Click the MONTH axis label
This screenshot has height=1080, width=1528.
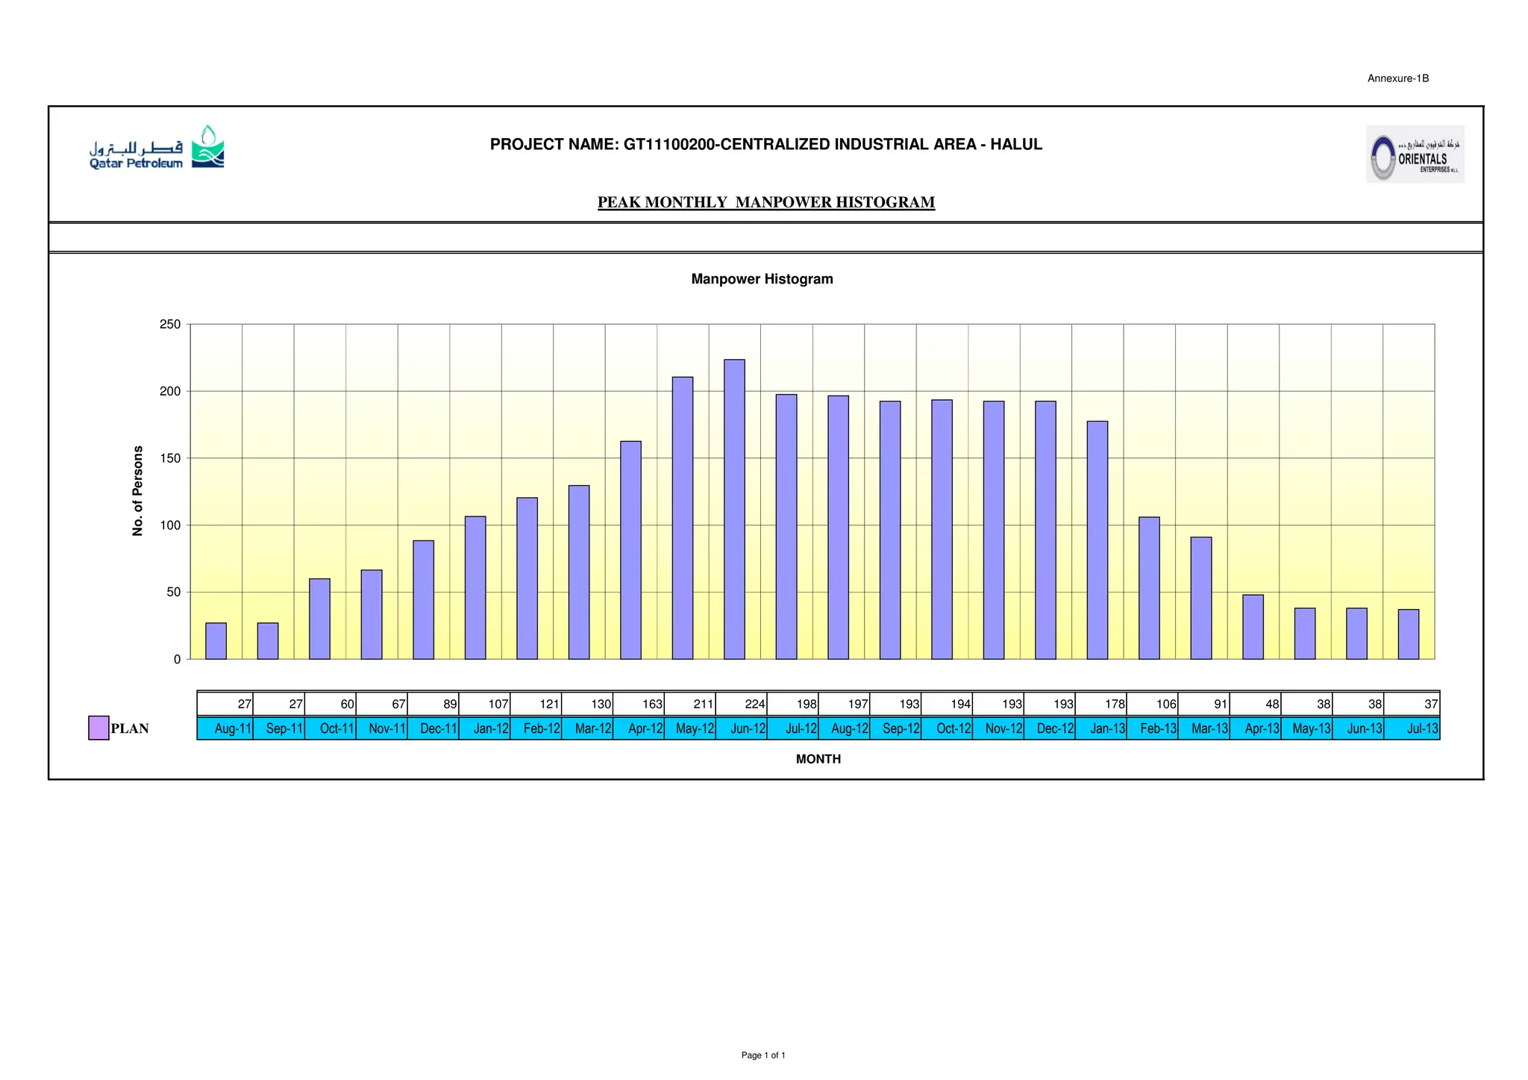pos(818,759)
